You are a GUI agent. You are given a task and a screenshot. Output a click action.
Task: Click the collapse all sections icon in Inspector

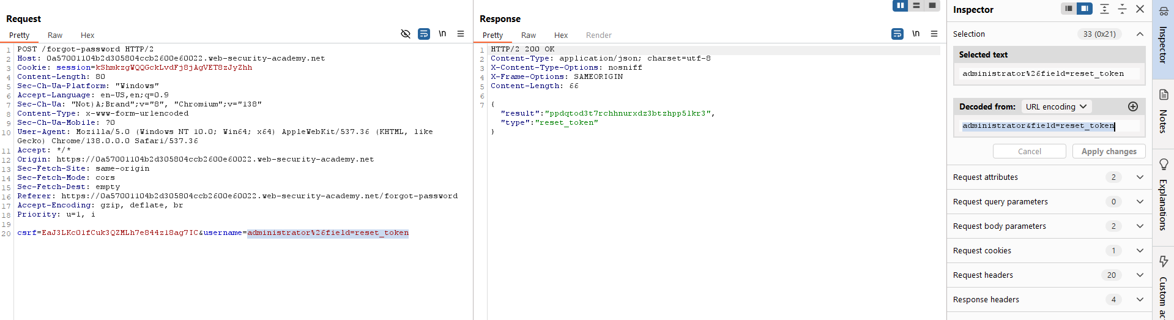(1122, 9)
